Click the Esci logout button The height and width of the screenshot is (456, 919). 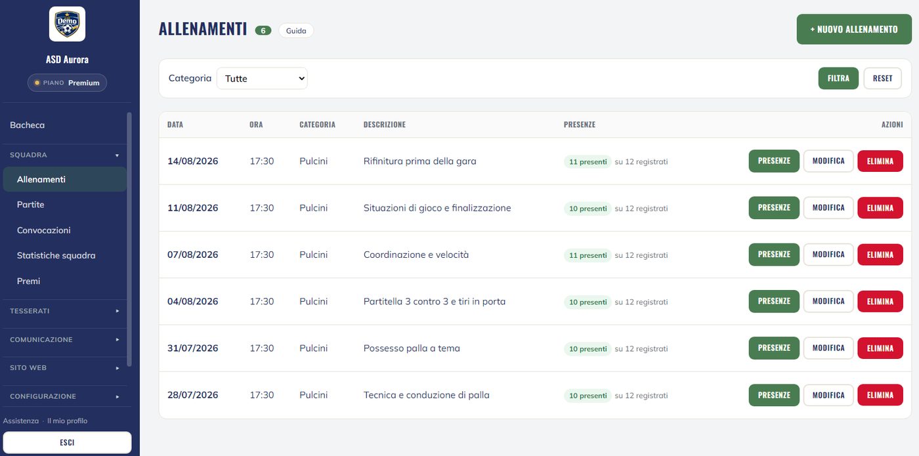[67, 442]
